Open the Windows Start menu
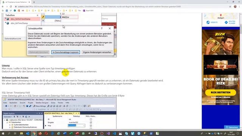Screen dimensions: 242x136 tap(3, 133)
